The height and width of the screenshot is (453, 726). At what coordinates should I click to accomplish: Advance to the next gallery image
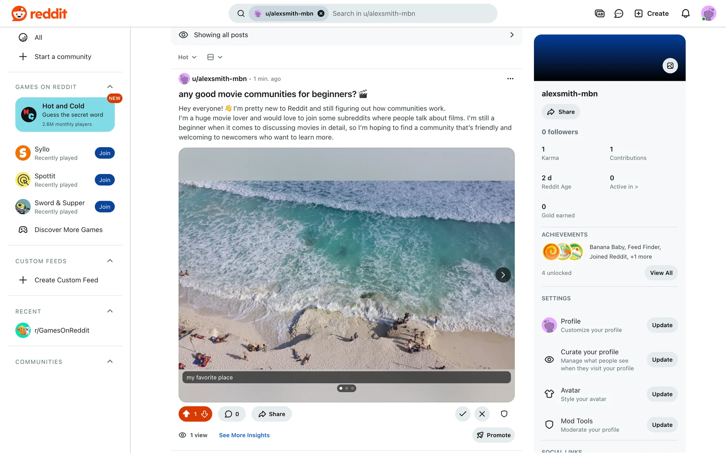click(x=503, y=275)
